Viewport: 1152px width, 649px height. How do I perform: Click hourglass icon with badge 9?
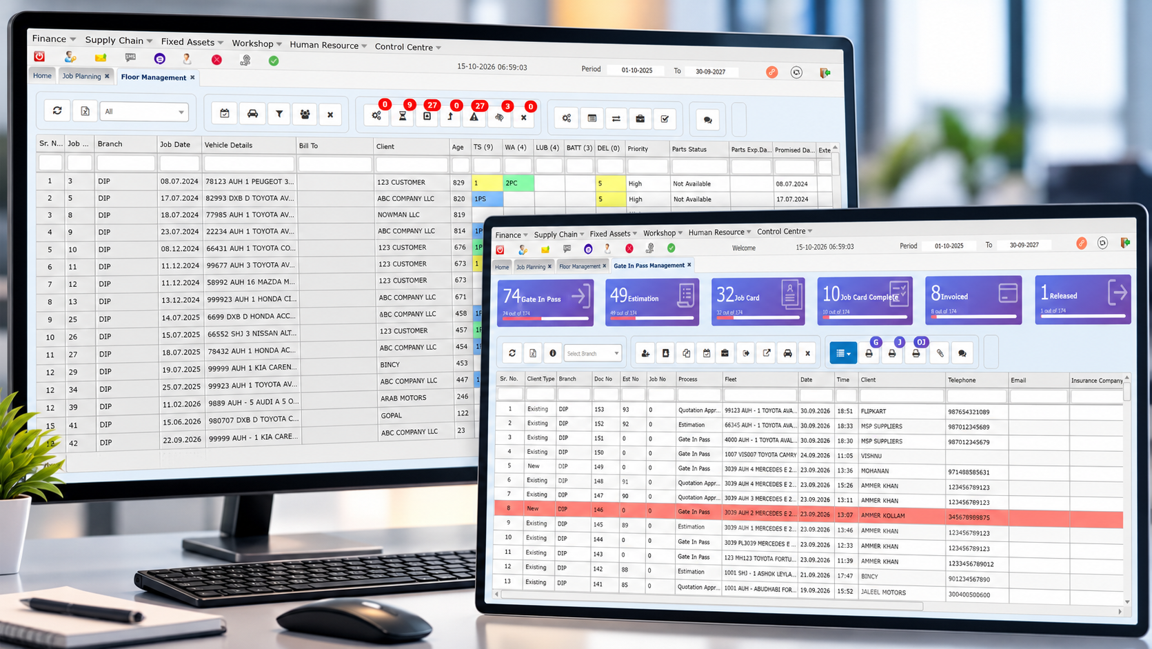[x=403, y=116]
